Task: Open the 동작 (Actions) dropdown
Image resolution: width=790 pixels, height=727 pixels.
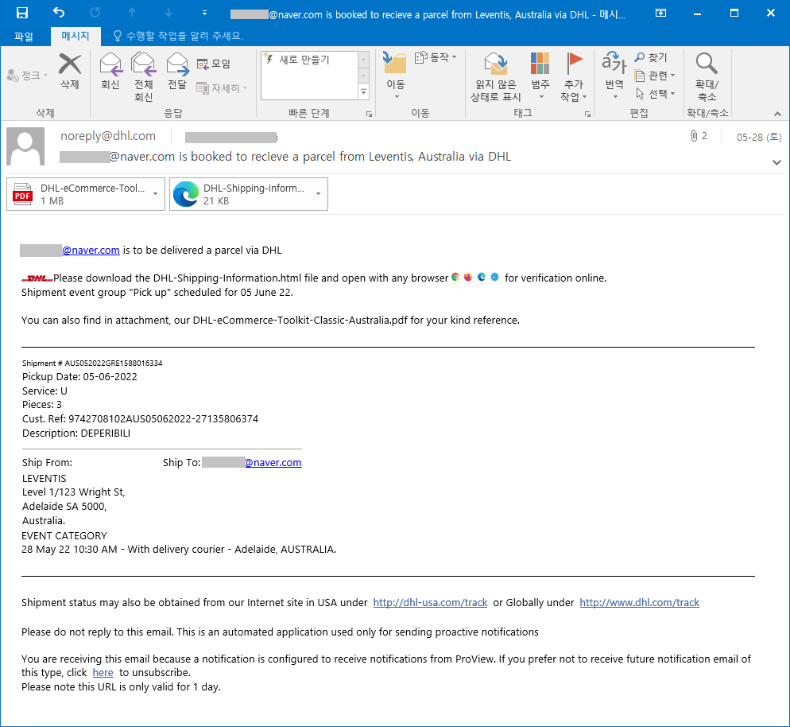Action: pos(436,57)
